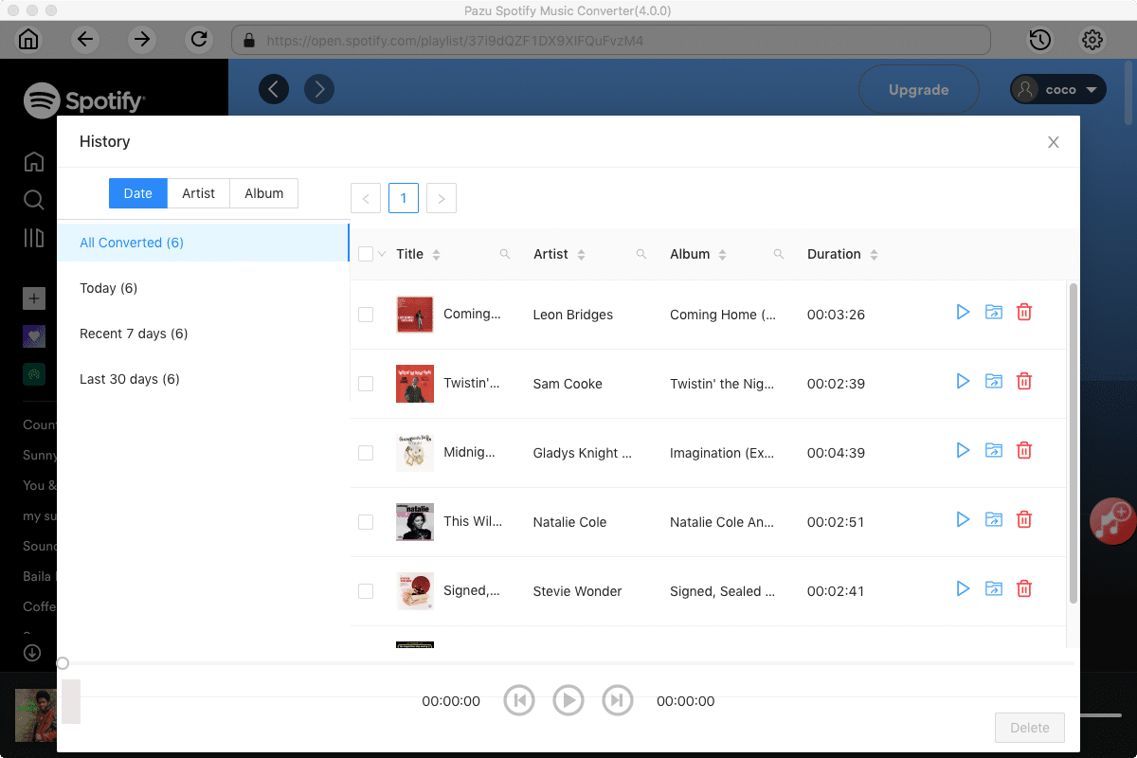Reload the page with refresh icon
The height and width of the screenshot is (758, 1137).
[x=199, y=40]
